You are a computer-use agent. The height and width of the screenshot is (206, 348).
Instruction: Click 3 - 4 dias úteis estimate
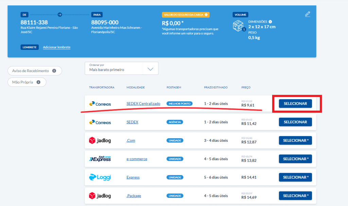[x=216, y=140]
